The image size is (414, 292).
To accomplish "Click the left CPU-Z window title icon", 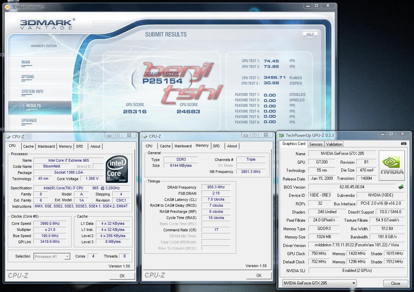I will 8,136.
